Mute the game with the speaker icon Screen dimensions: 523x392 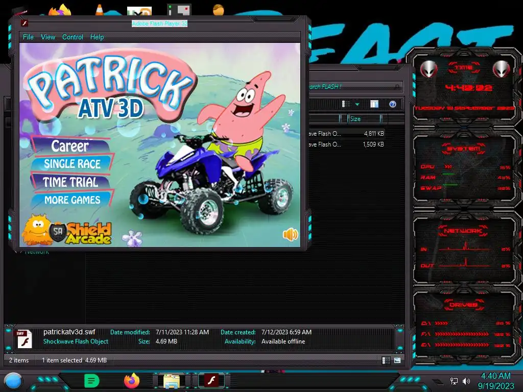pyautogui.click(x=290, y=234)
